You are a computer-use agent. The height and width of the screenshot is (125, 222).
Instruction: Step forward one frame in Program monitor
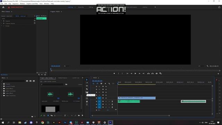pyautogui.click(x=139, y=73)
